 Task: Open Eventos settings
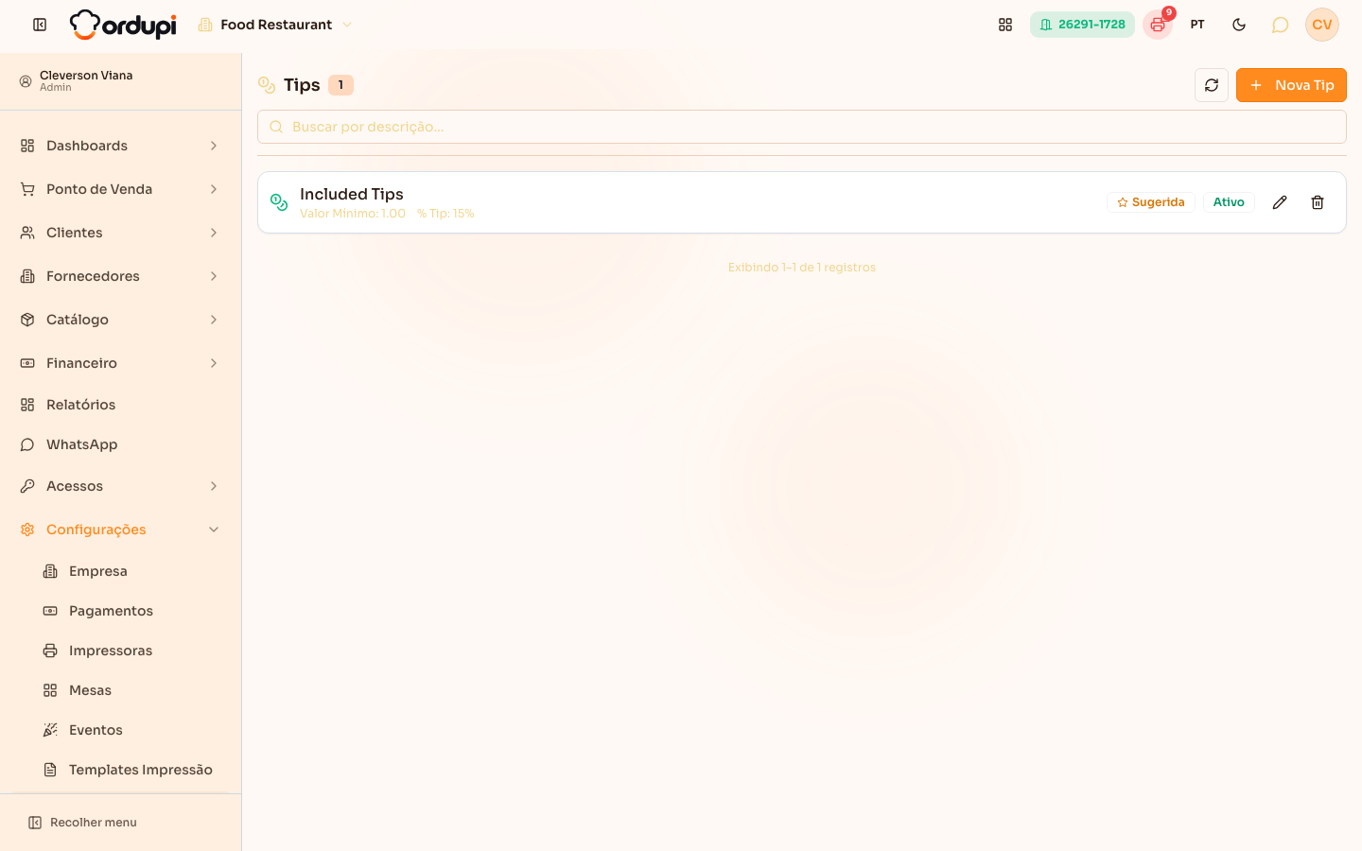pyautogui.click(x=132, y=730)
